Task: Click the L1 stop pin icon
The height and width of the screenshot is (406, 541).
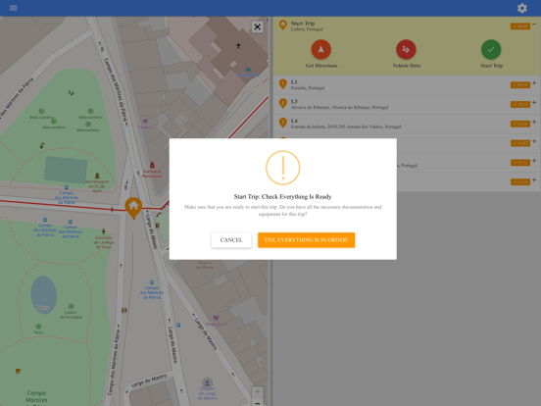Action: click(283, 84)
